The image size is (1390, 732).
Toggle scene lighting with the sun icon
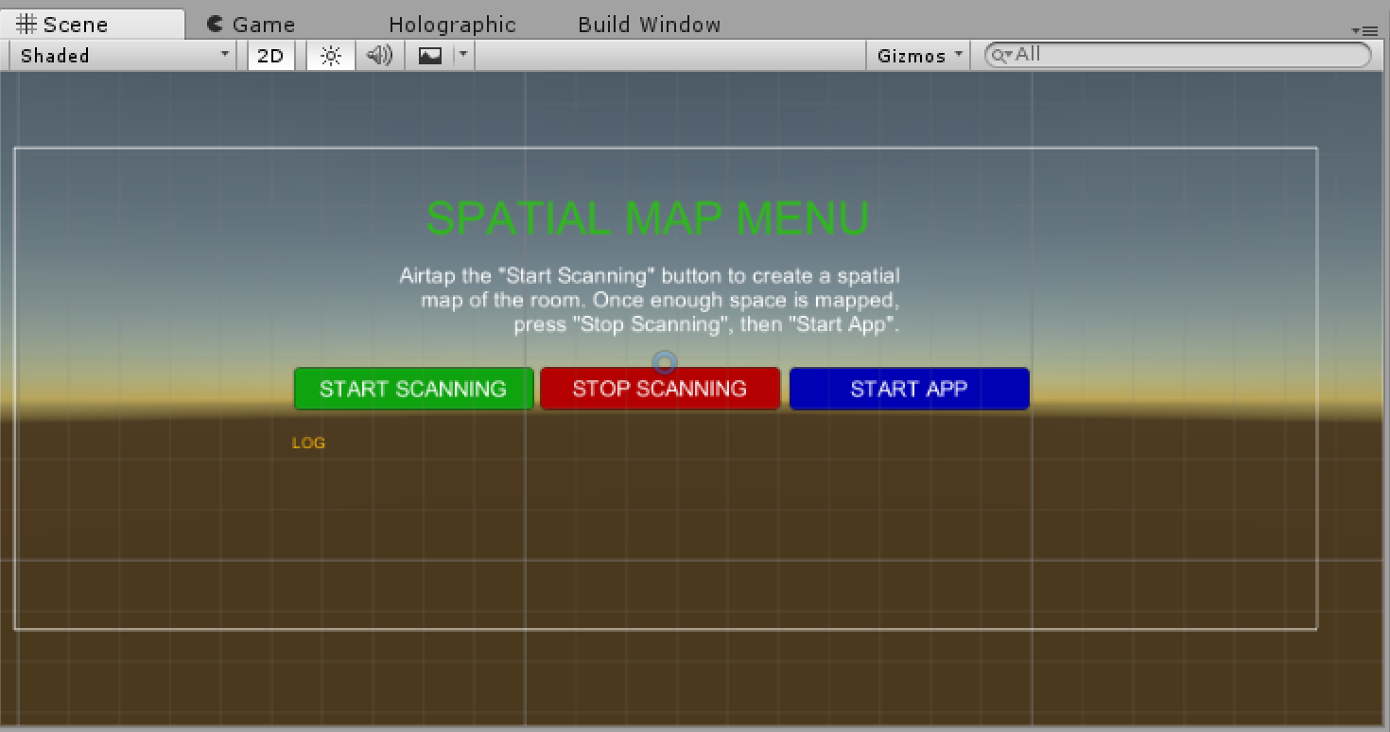pos(330,56)
